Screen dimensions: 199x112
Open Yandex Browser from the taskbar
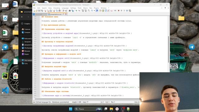click(x=117, y=109)
